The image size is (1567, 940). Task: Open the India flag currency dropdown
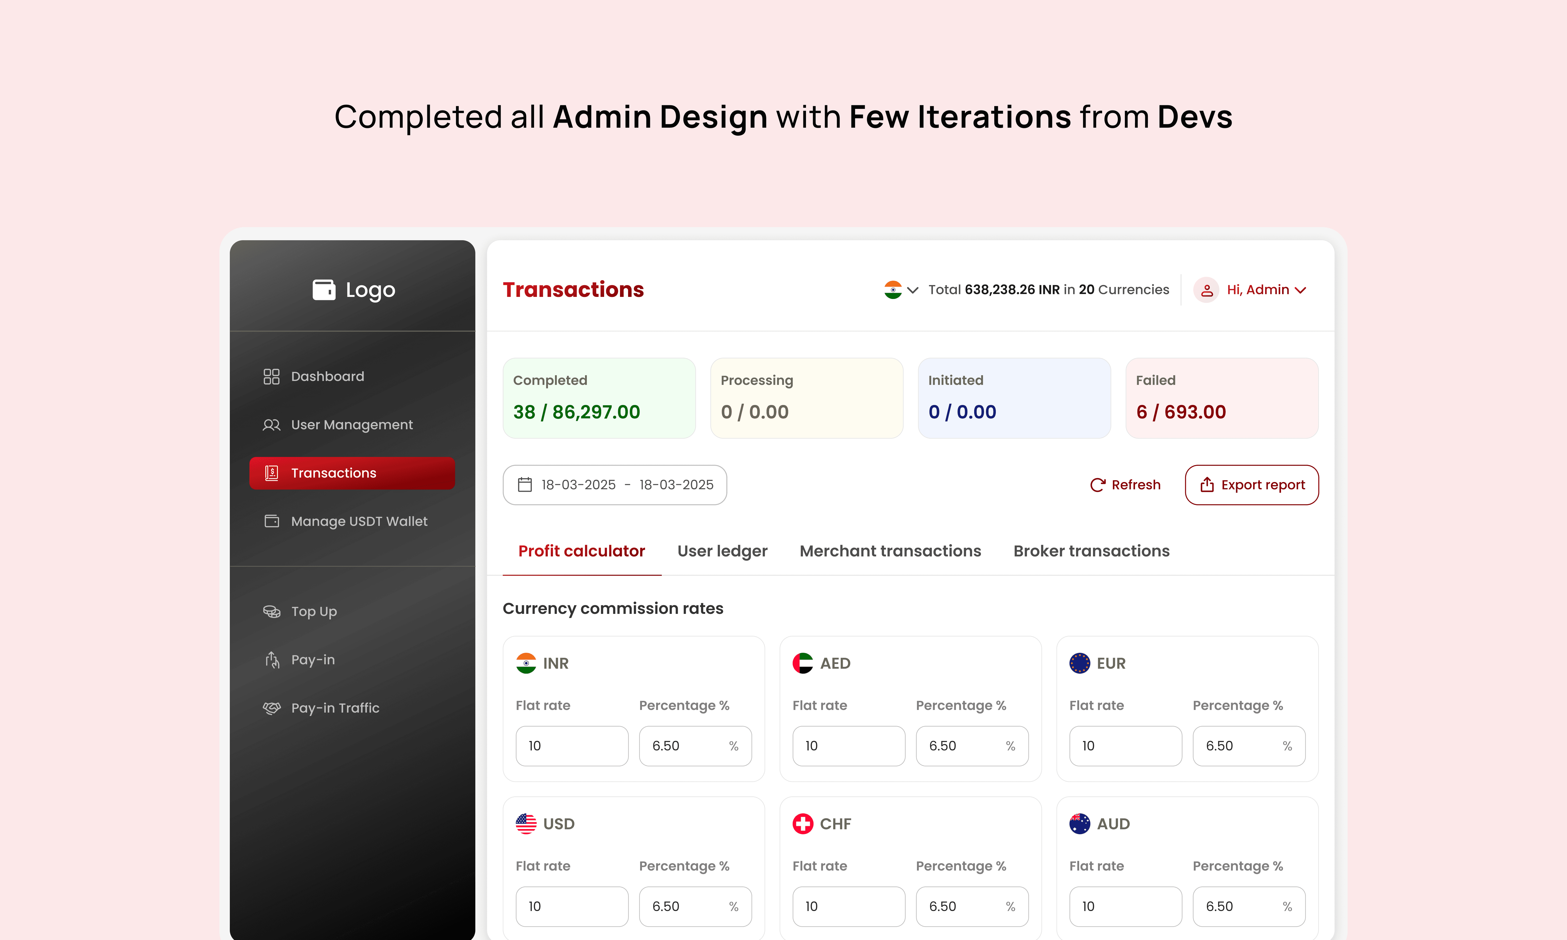coord(901,290)
